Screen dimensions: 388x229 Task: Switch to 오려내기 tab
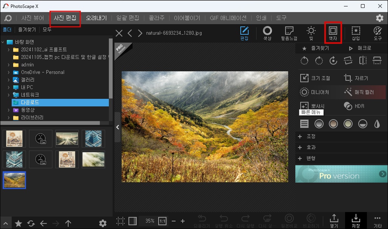click(96, 18)
